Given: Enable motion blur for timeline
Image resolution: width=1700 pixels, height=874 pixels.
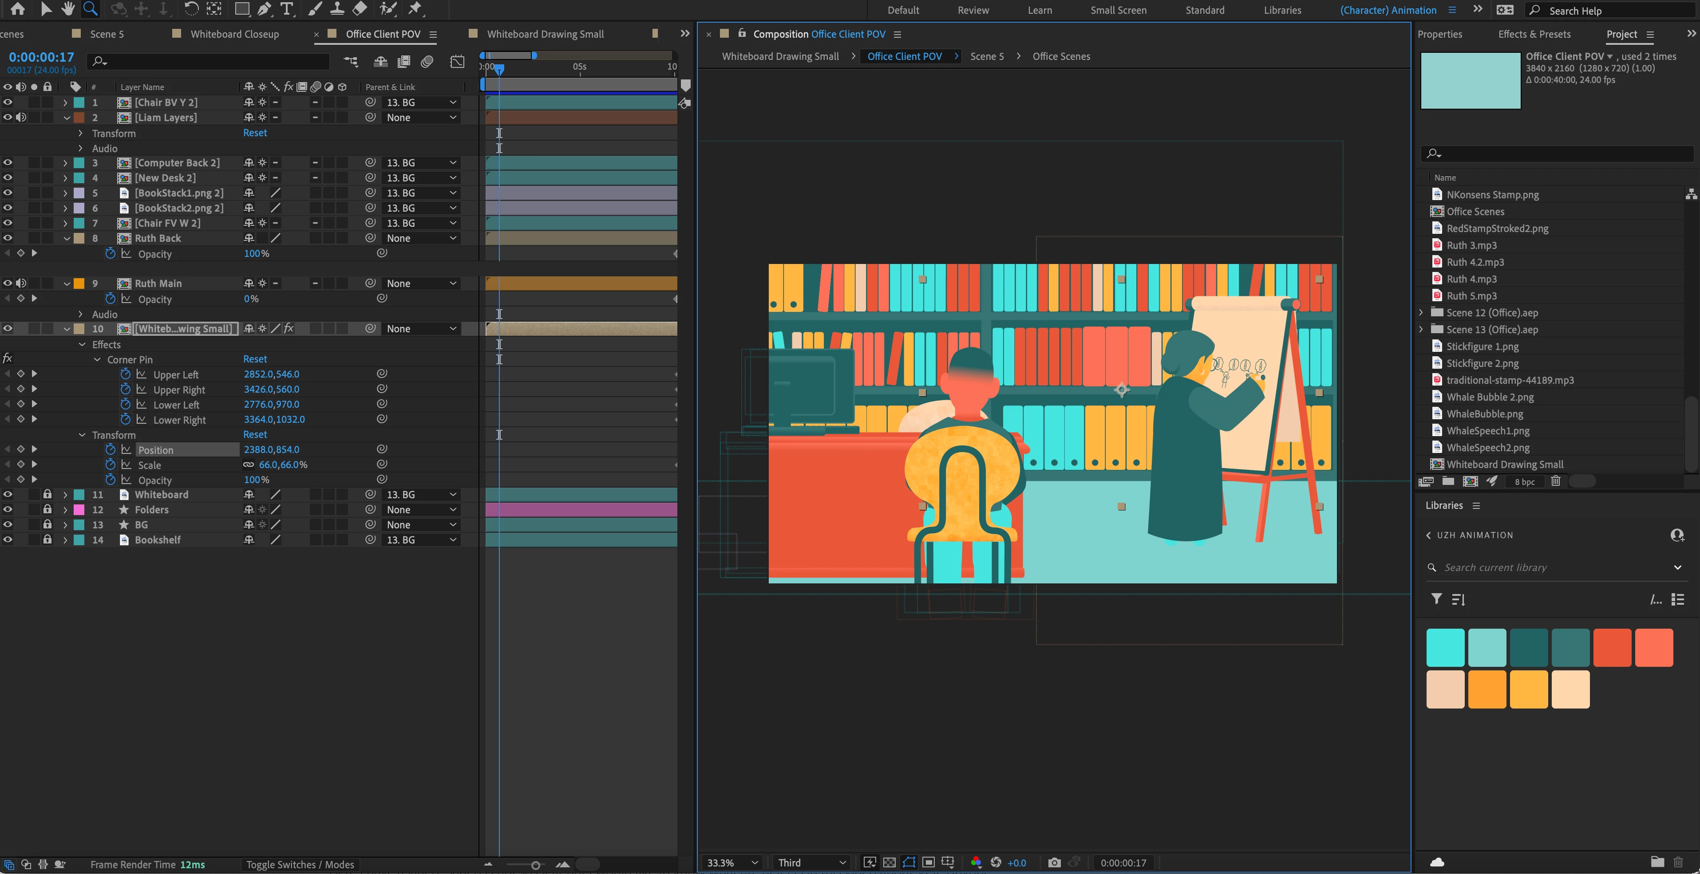Looking at the screenshot, I should pyautogui.click(x=427, y=62).
